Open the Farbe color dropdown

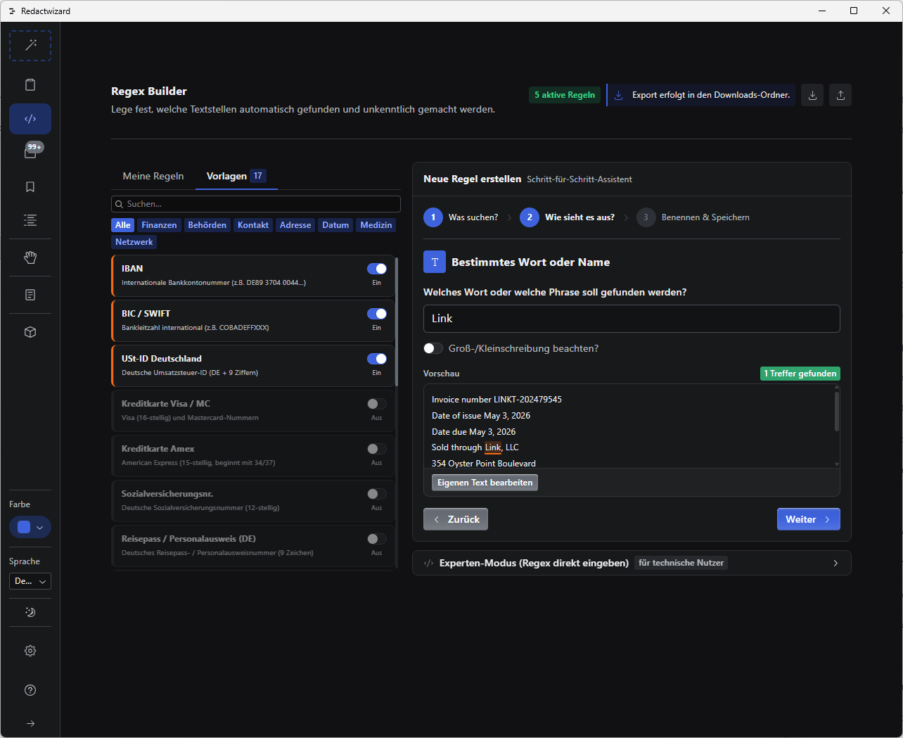click(30, 527)
